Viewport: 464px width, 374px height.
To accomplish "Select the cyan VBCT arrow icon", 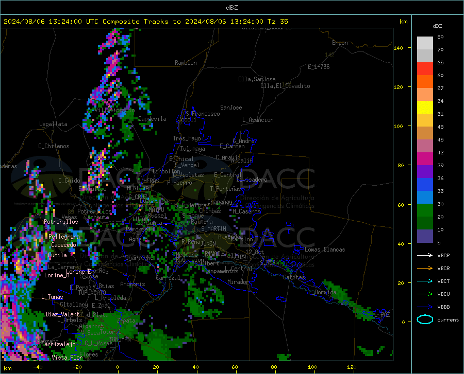I will [x=425, y=281].
